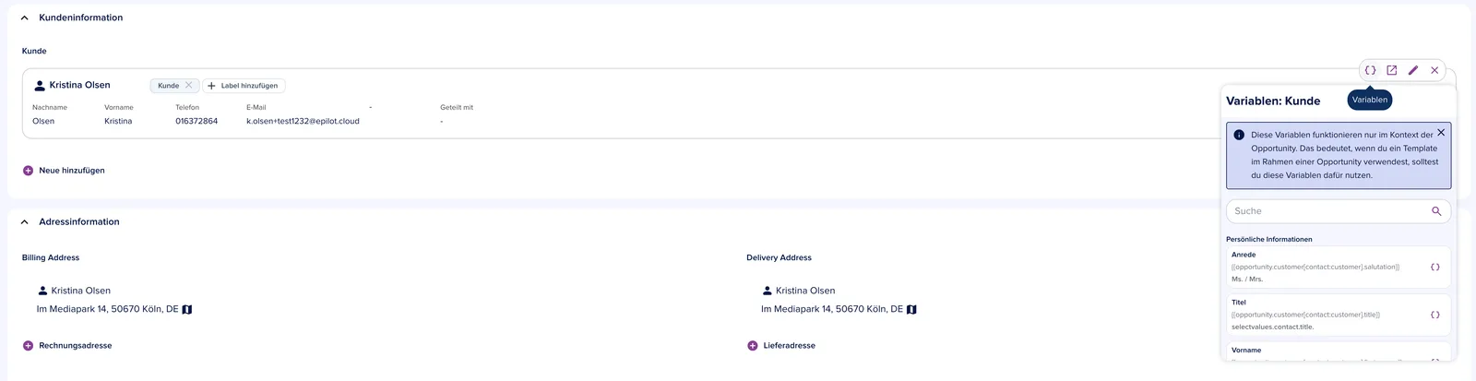Open customer in new tab icon

coord(1392,70)
